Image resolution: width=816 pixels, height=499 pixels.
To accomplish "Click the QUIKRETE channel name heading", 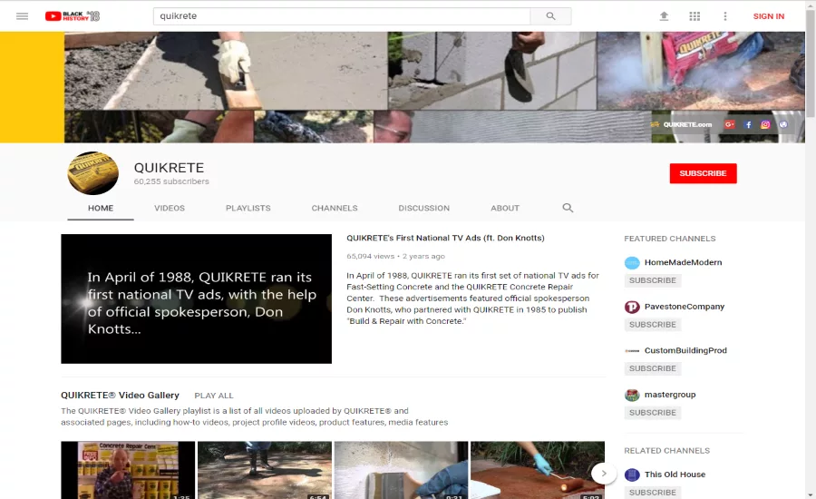I will 169,168.
